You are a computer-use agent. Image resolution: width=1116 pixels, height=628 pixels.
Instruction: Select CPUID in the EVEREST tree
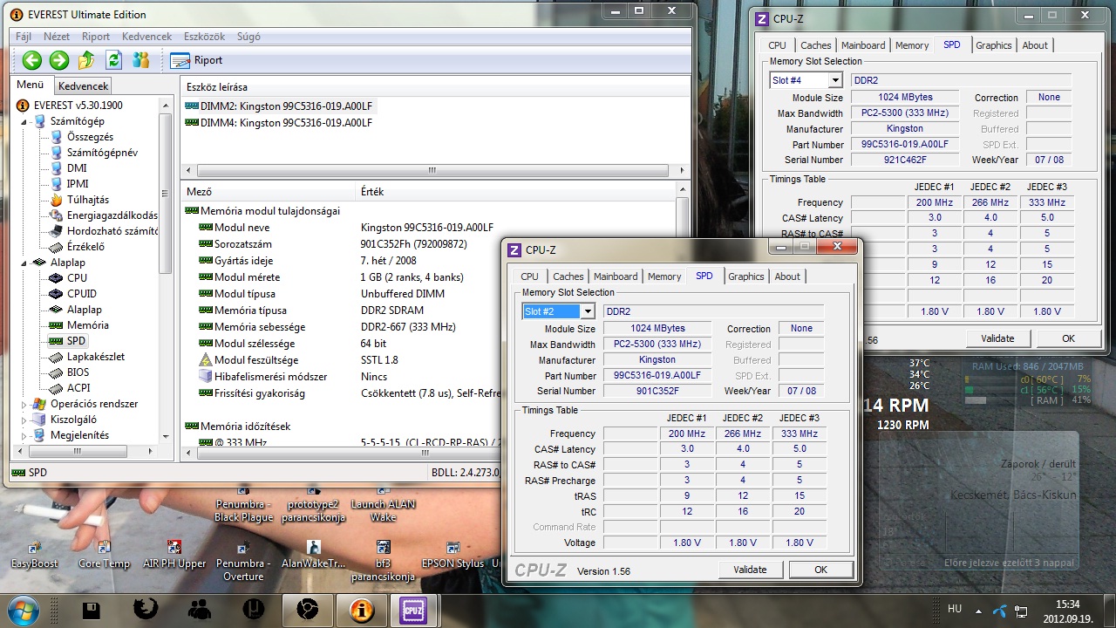click(x=82, y=294)
